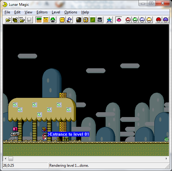Select the green Koopa shell sprite editor
The height and width of the screenshot is (171, 172).
(x=53, y=20)
